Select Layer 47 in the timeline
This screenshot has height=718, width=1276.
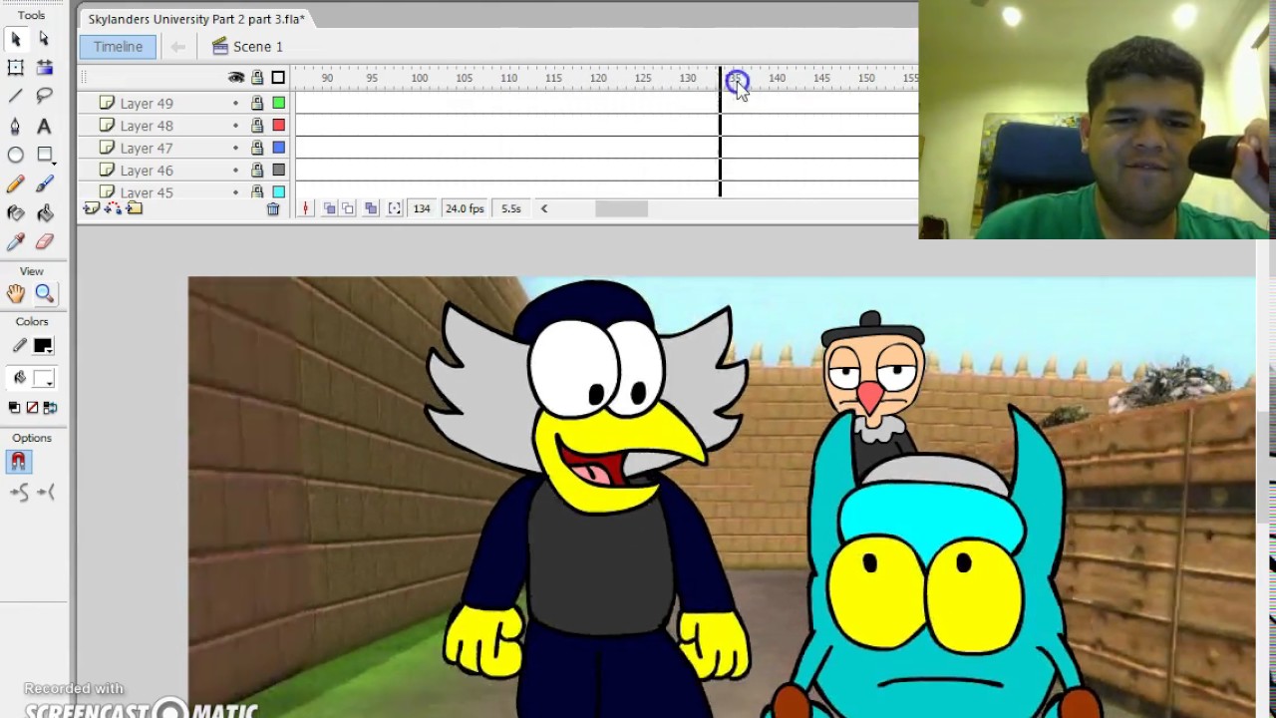[x=147, y=148]
